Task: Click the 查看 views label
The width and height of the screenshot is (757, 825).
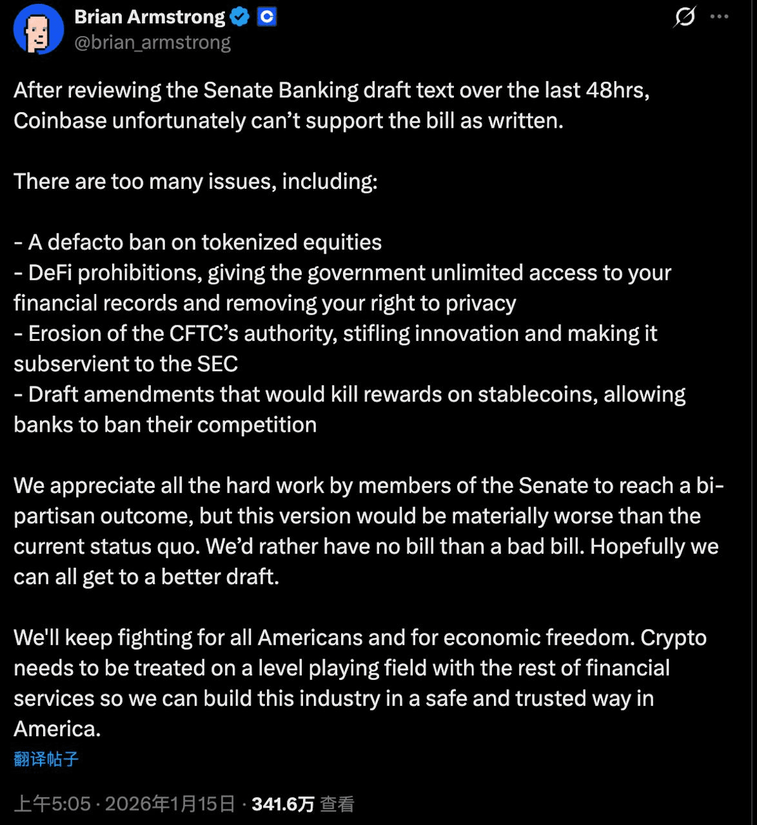Action: tap(337, 804)
